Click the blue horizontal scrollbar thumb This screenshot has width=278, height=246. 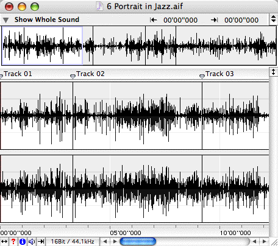click(138, 242)
